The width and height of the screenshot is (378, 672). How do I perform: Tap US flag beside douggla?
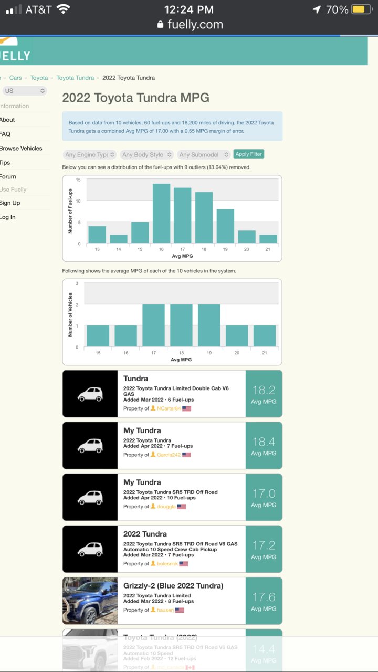pos(182,507)
